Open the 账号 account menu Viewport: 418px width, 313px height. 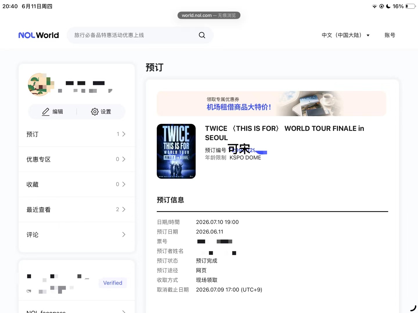click(390, 35)
